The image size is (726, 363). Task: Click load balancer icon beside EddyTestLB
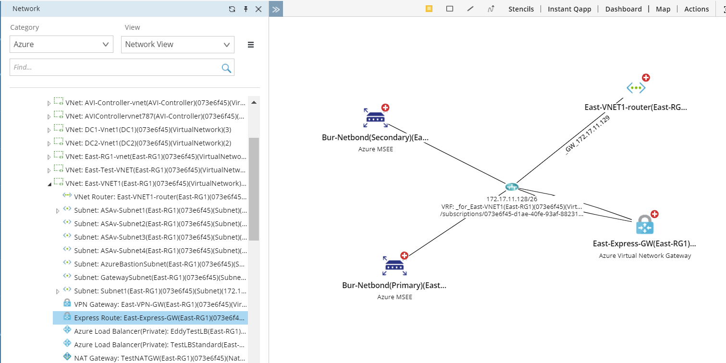pyautogui.click(x=67, y=330)
